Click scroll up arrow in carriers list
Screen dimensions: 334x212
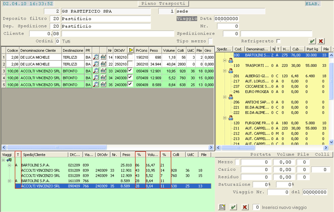pos(331,55)
